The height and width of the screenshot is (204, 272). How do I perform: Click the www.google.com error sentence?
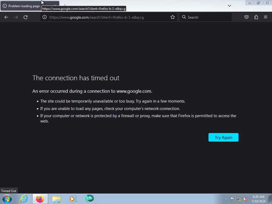[x=92, y=91]
